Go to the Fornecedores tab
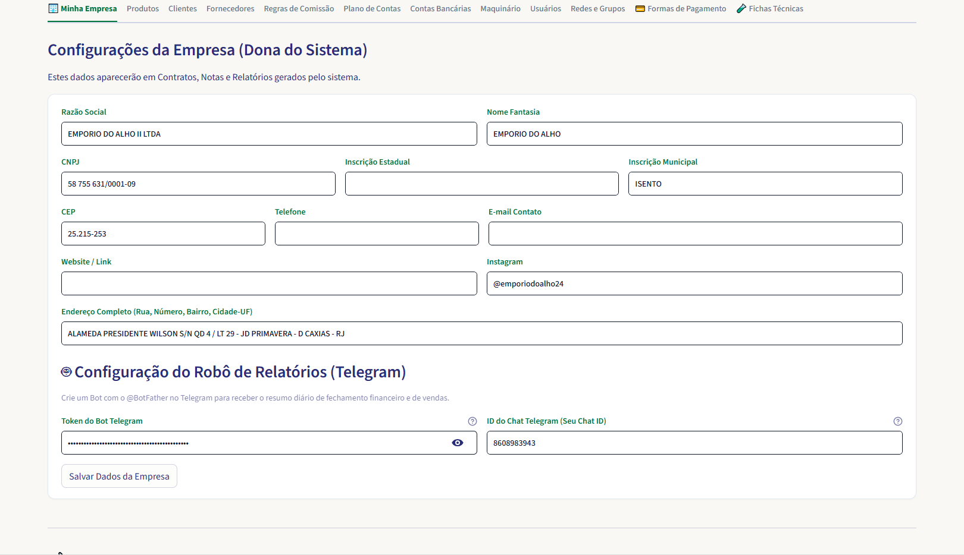Viewport: 964px width, 555px height. point(230,9)
